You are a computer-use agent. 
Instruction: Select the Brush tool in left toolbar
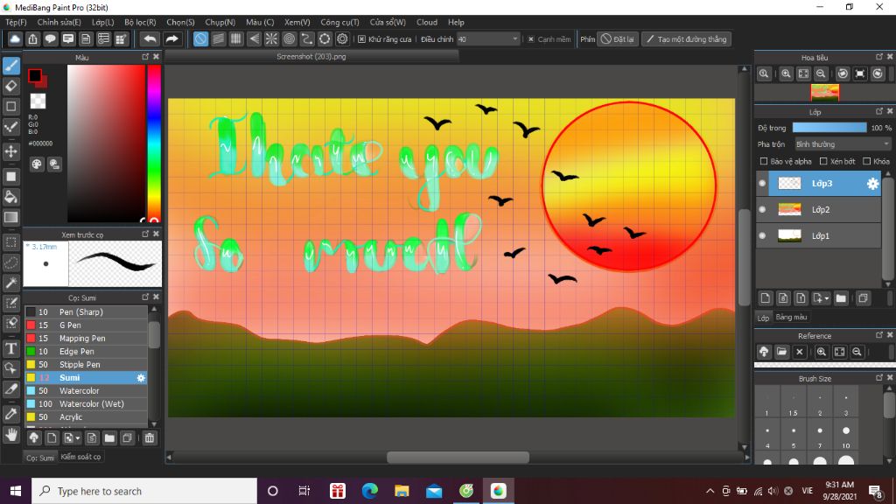pos(10,66)
